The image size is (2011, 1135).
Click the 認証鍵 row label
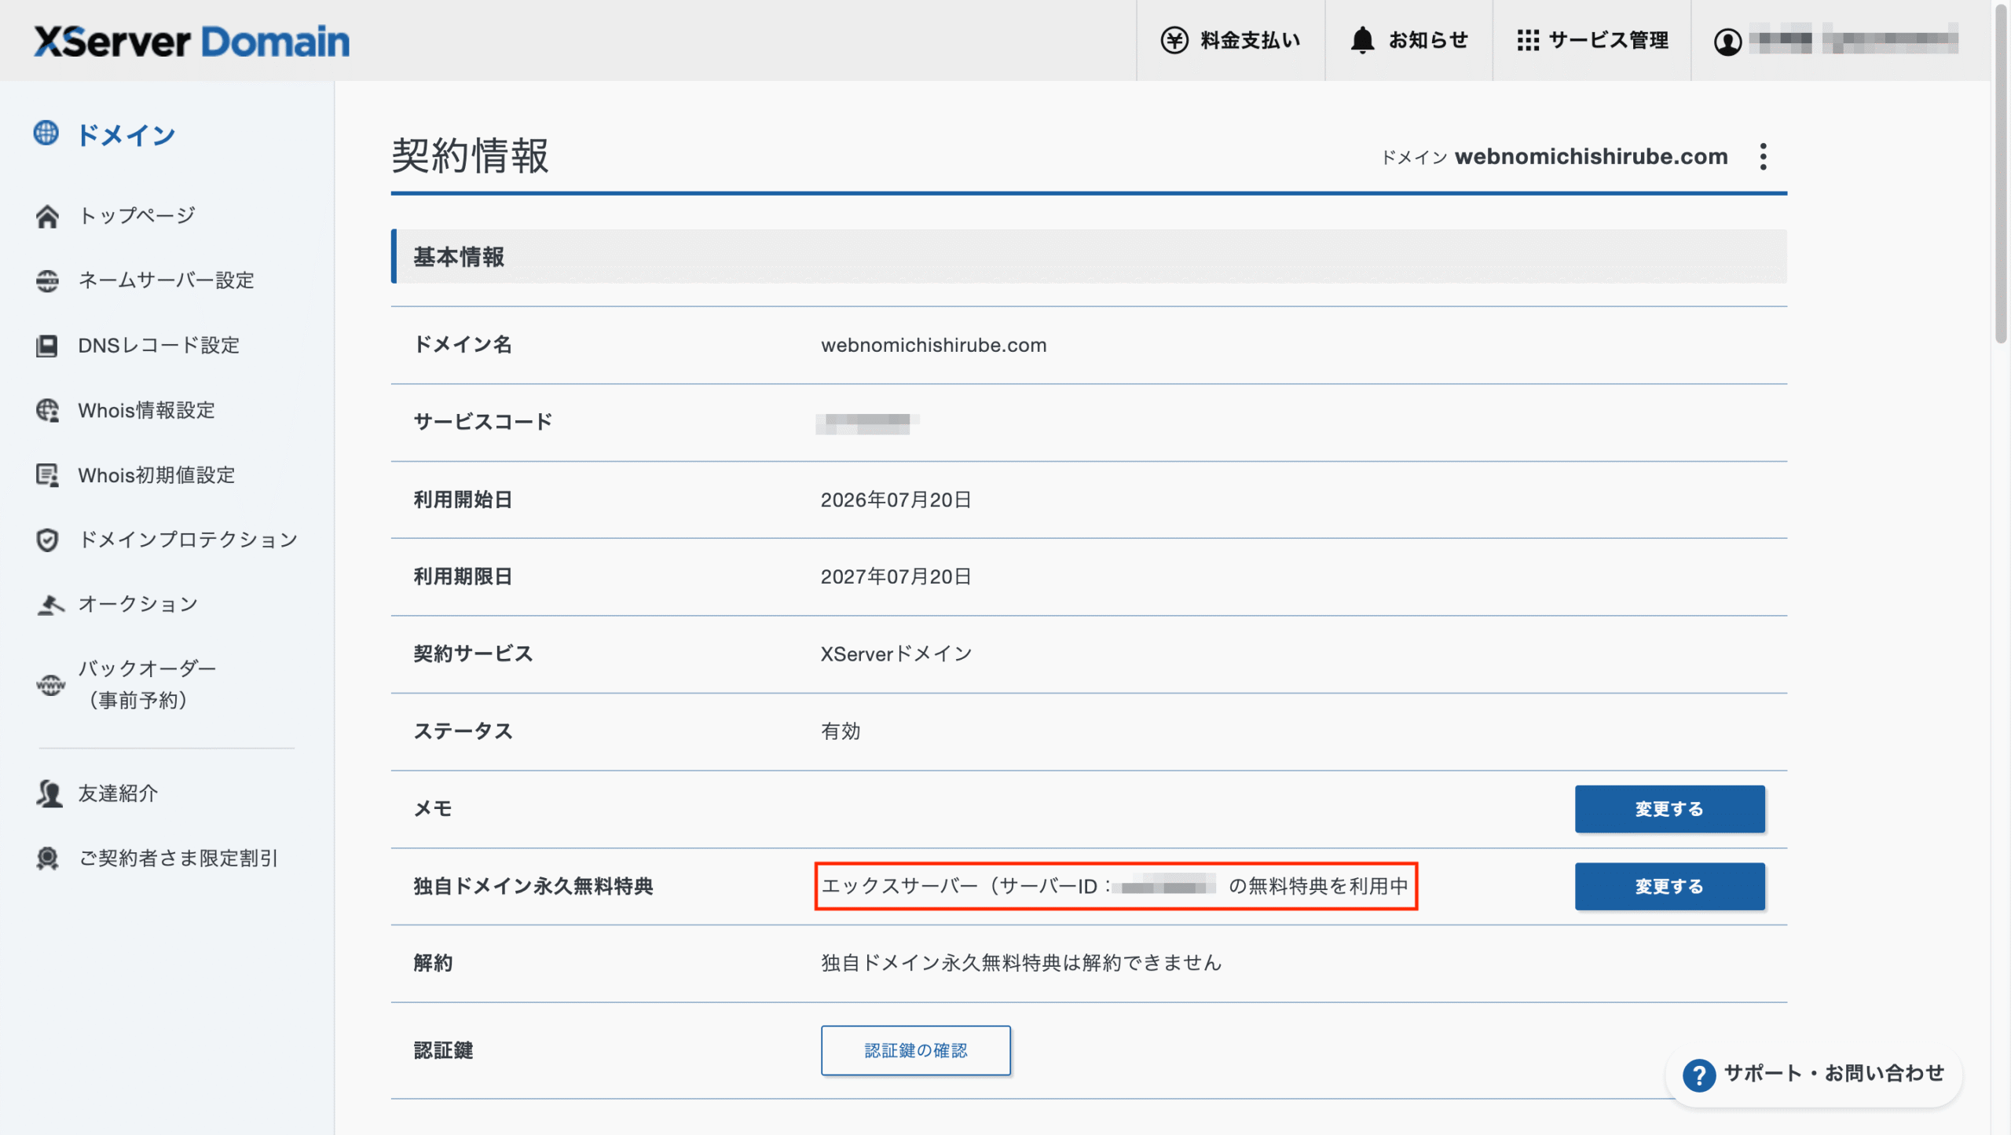(443, 1051)
